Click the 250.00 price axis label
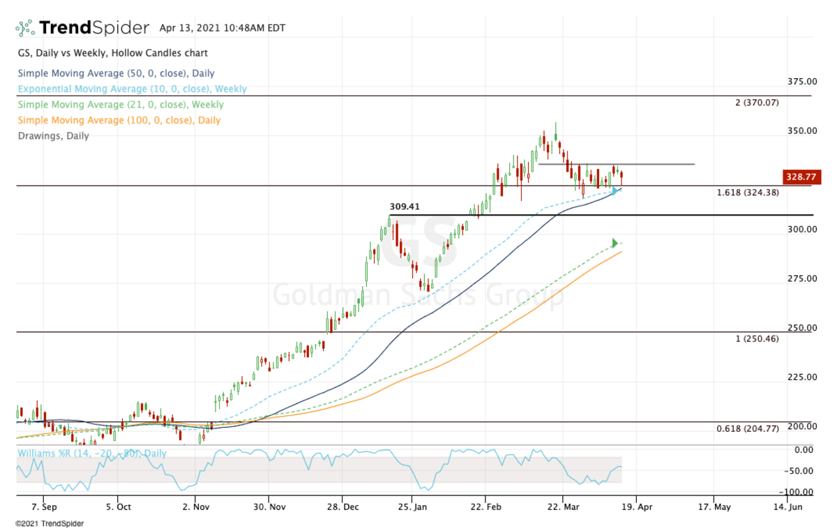 click(802, 328)
